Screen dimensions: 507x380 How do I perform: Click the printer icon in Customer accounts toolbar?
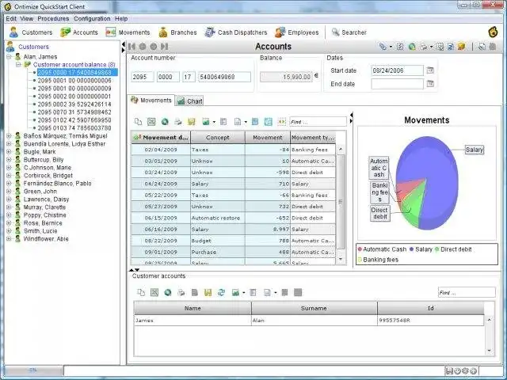point(181,292)
